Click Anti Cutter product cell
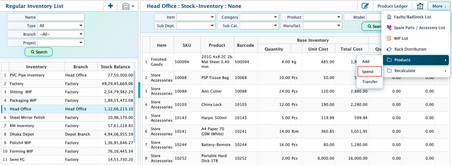452x165 pixels. [217, 91]
